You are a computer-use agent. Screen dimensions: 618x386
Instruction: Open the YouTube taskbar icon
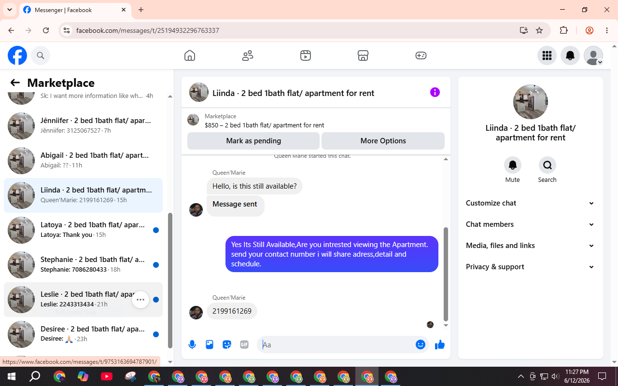coord(107,376)
